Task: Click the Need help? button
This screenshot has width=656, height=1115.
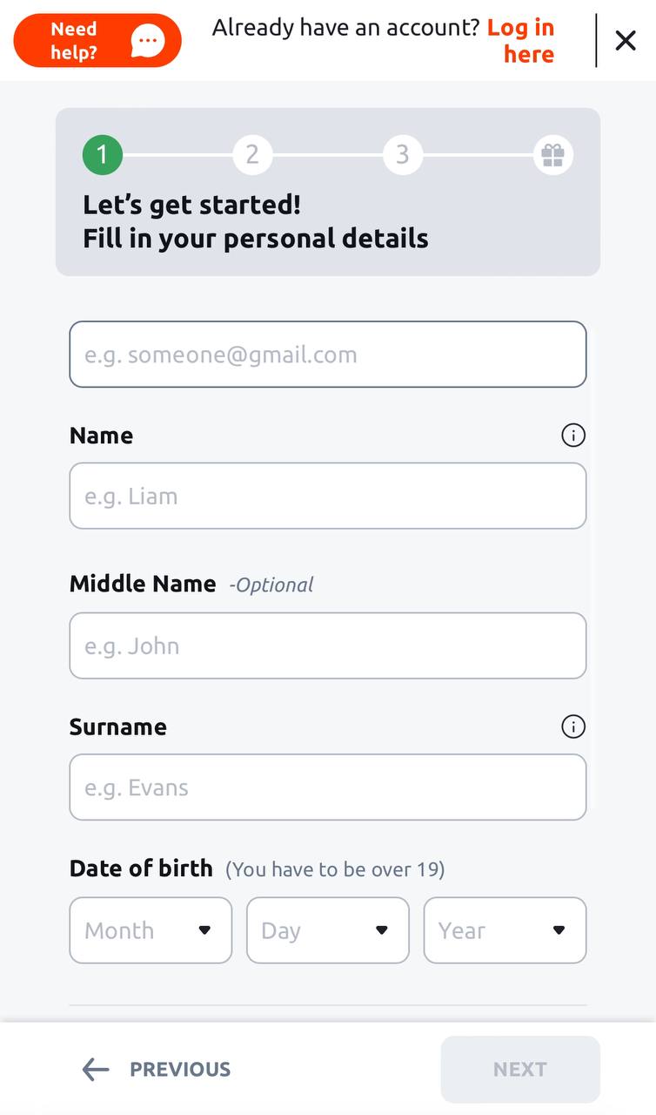Action: point(97,41)
